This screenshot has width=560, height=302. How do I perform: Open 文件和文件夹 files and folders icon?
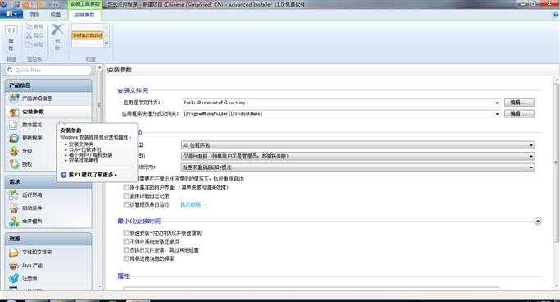(x=14, y=252)
